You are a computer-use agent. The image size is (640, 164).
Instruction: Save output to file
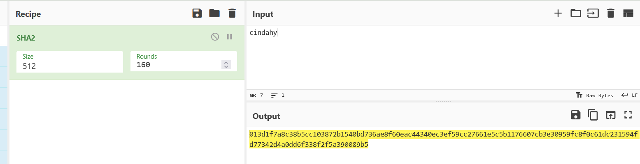tap(575, 115)
